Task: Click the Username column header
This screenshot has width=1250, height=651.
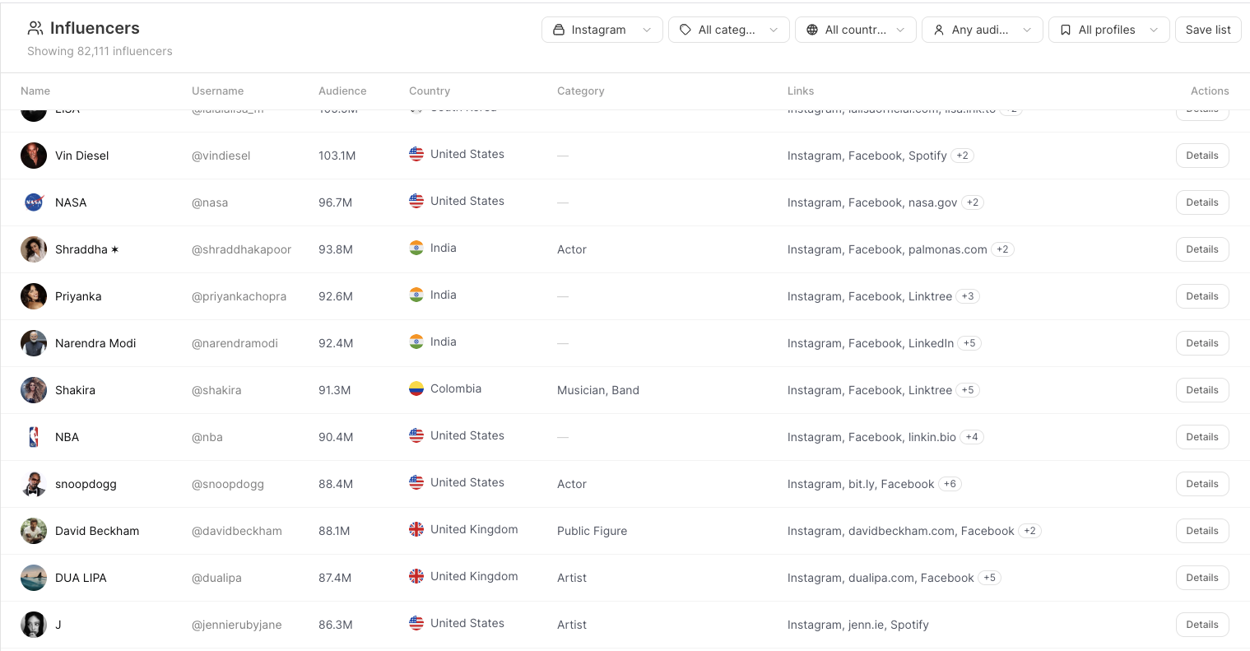Action: pyautogui.click(x=217, y=91)
